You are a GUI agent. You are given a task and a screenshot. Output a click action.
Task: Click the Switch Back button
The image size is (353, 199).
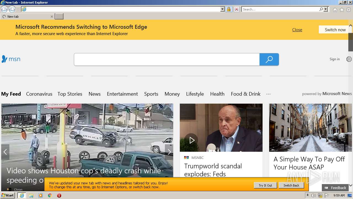291,185
